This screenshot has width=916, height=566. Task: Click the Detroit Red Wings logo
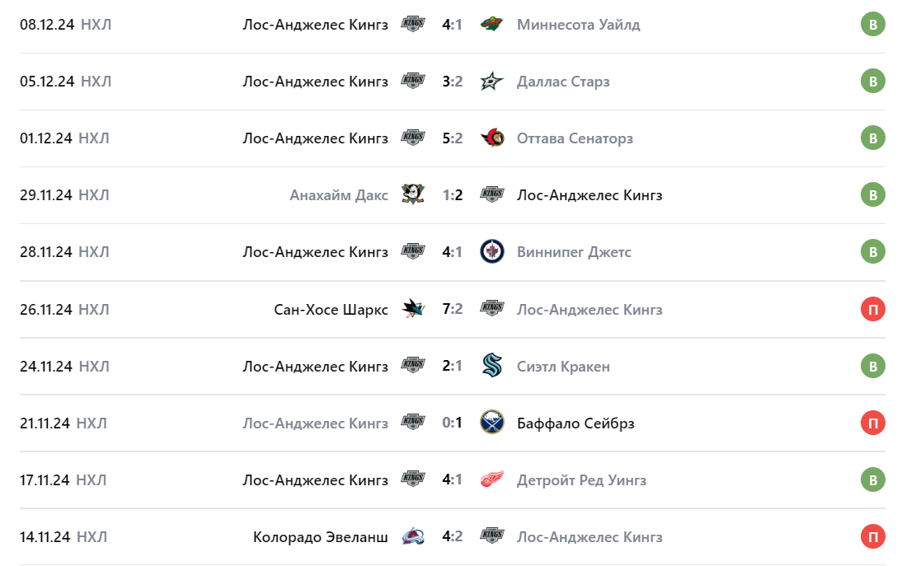pyautogui.click(x=491, y=479)
